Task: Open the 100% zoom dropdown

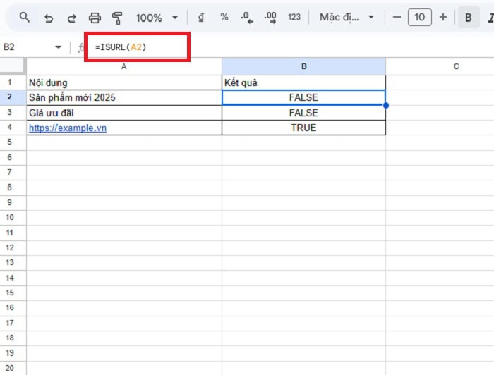Action: tap(157, 18)
